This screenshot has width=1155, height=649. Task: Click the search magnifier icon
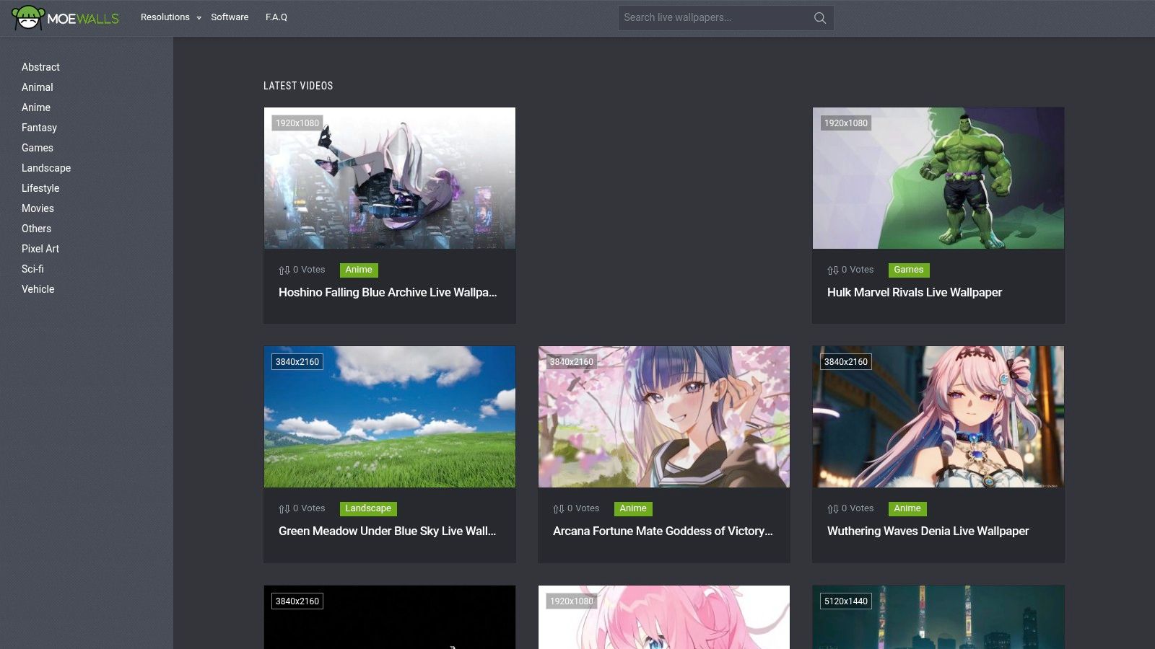point(820,18)
